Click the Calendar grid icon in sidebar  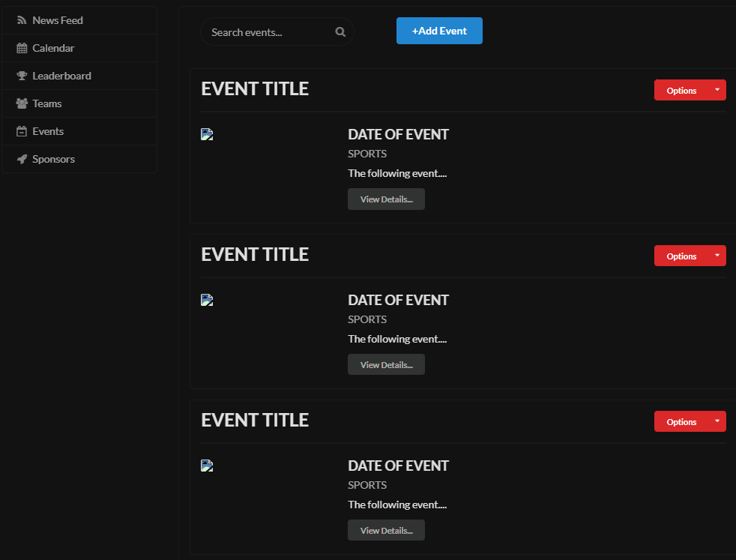pos(22,48)
